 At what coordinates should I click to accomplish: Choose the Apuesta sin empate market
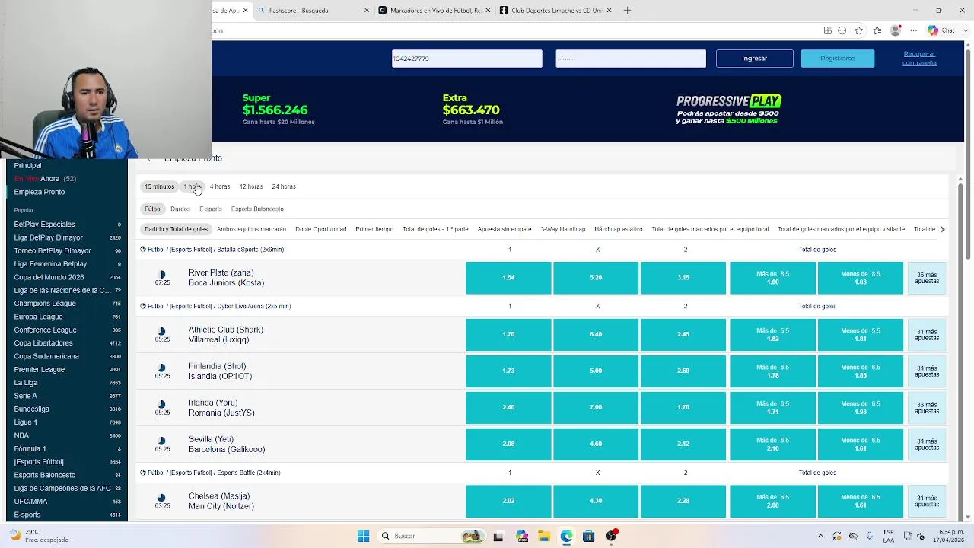coord(505,229)
